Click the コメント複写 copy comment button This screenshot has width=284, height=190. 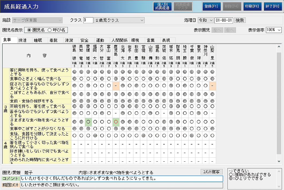(x=211, y=172)
